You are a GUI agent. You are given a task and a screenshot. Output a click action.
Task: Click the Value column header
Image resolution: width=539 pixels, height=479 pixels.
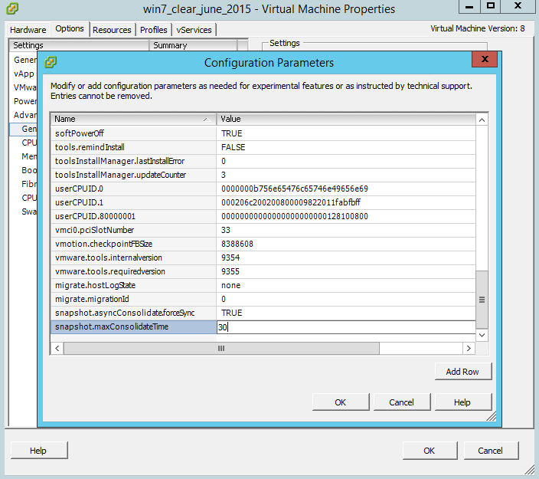click(346, 119)
